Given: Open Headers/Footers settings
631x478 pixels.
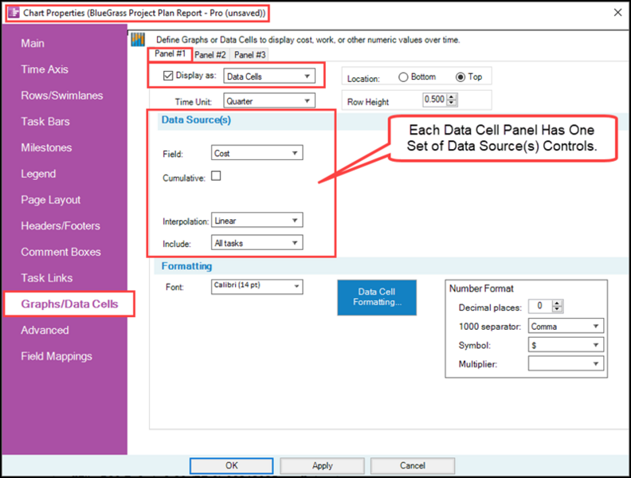Looking at the screenshot, I should click(61, 225).
